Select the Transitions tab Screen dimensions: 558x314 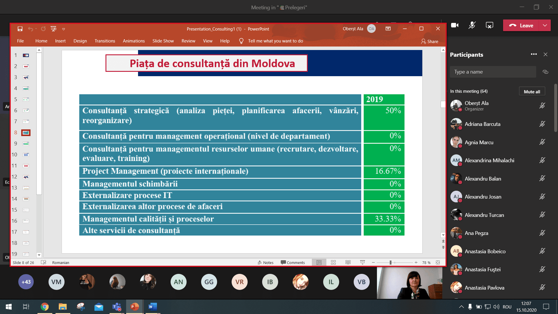click(x=105, y=41)
